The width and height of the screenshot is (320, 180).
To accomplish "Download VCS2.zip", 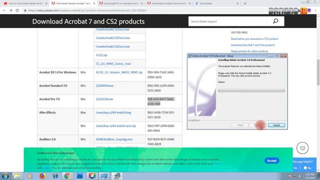I will (101, 55).
